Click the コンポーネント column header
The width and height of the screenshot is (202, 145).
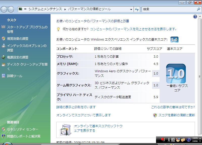[67, 49]
